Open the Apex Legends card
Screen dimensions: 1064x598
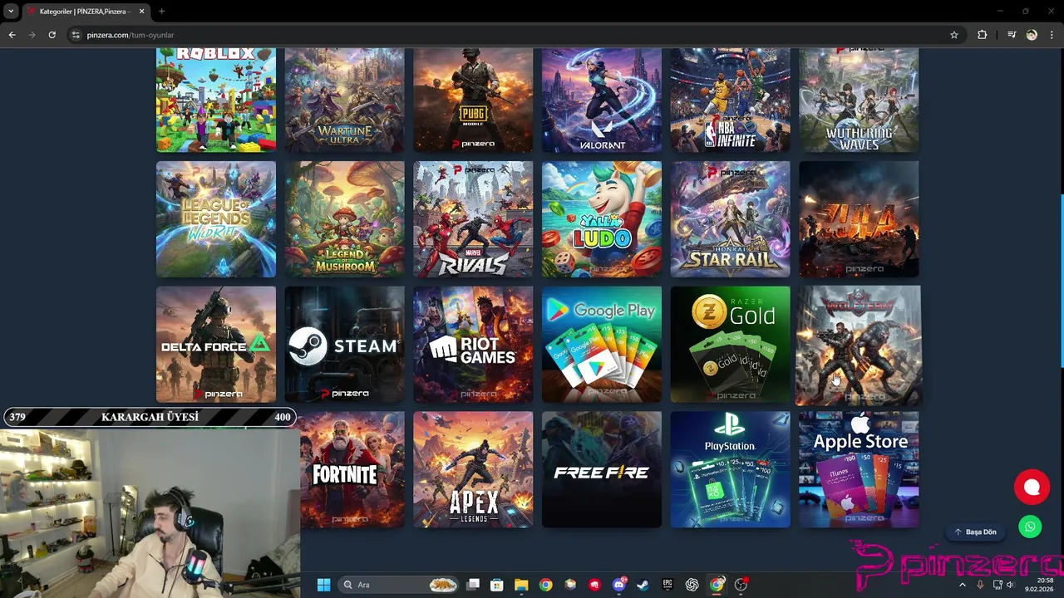tap(473, 469)
